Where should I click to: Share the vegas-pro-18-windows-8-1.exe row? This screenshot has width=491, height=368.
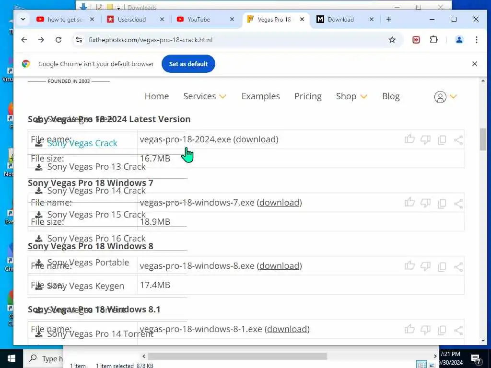[x=458, y=330]
